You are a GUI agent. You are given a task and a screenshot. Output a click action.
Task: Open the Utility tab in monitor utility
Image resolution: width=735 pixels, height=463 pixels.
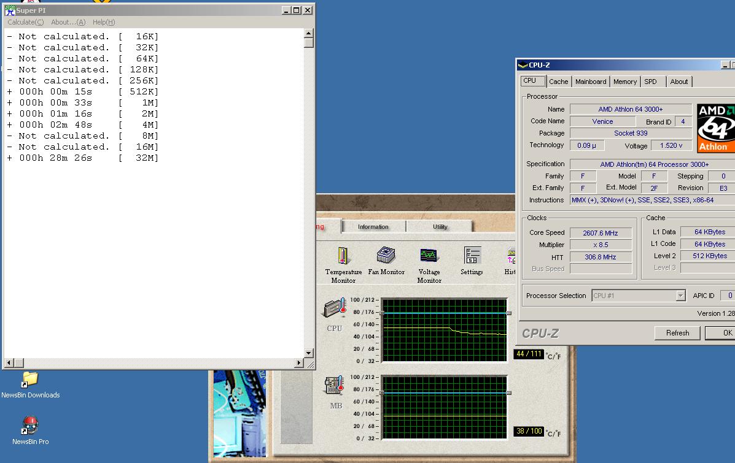coord(440,226)
